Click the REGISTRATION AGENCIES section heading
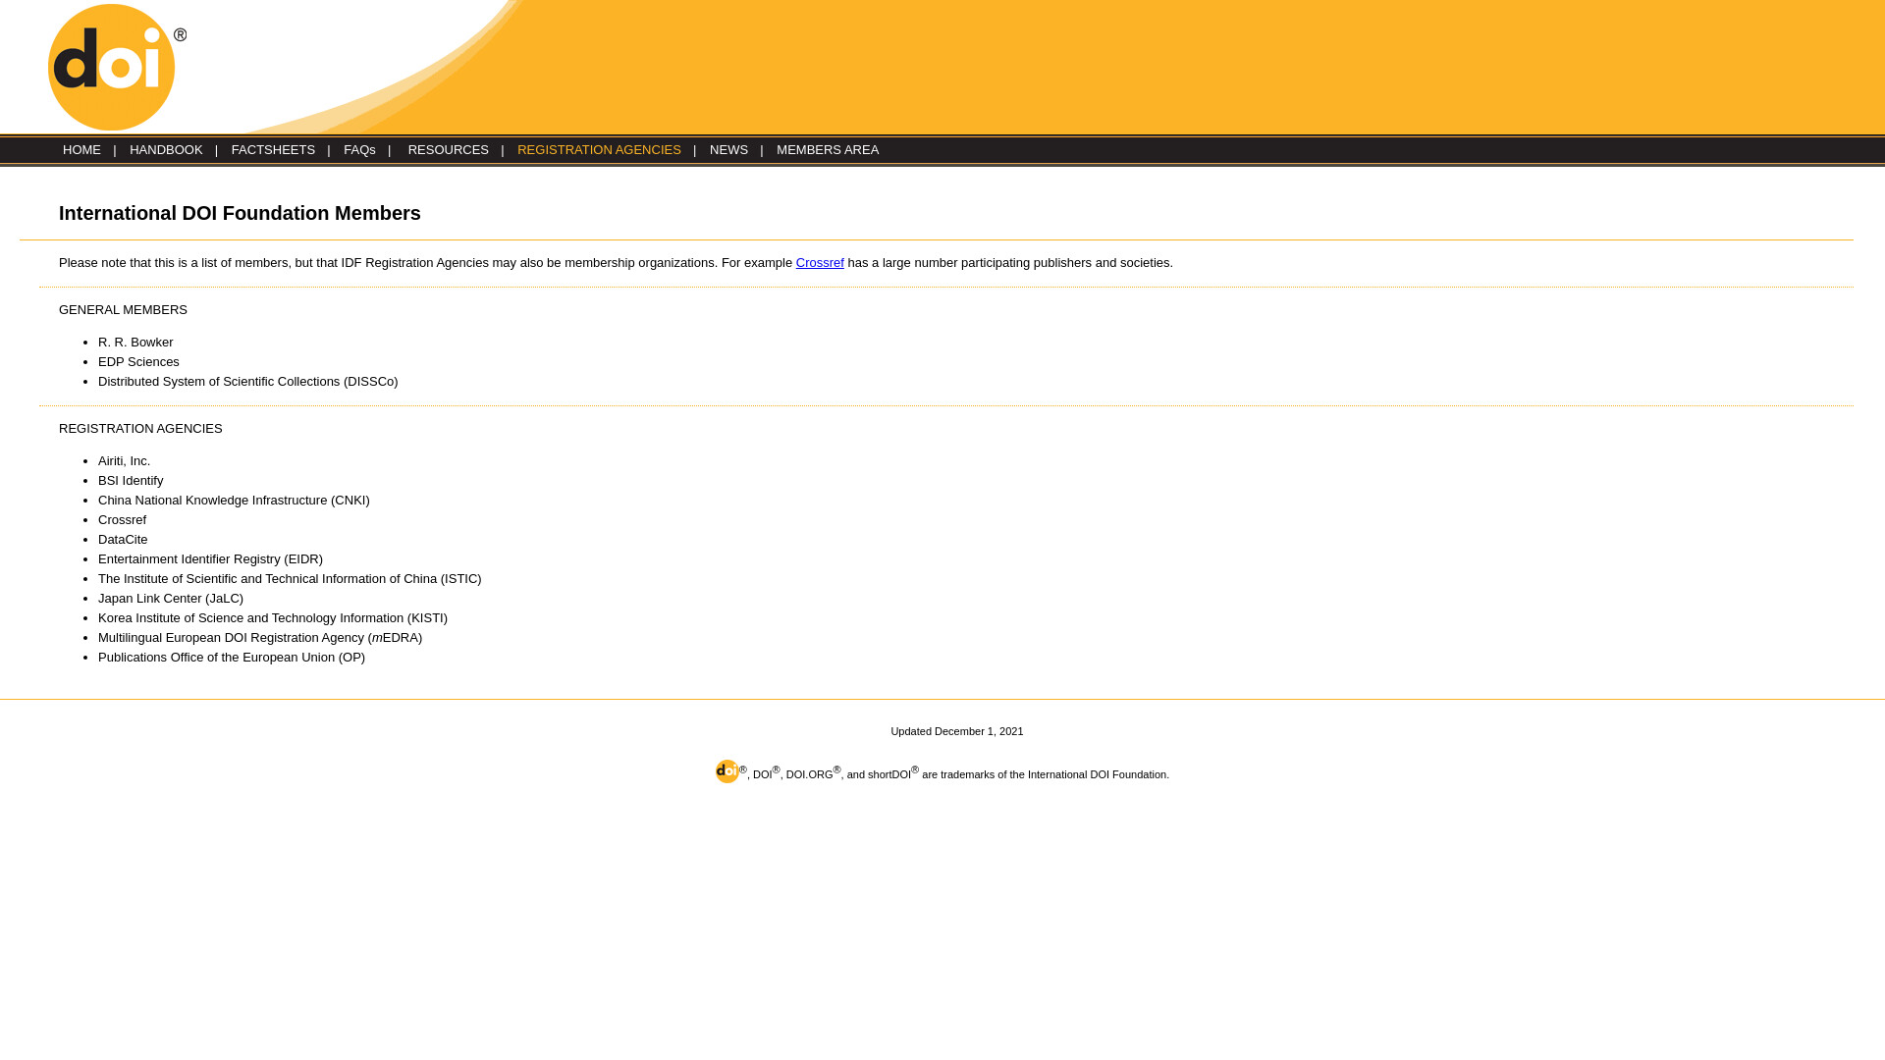This screenshot has width=1885, height=1060. (x=140, y=429)
